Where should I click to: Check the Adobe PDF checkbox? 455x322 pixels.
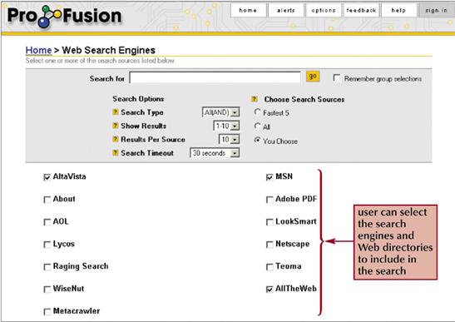coord(270,200)
